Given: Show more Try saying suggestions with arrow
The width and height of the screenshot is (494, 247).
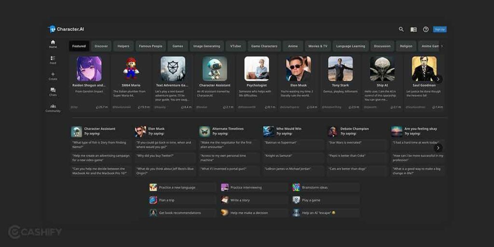Looking at the screenshot, I should (438, 148).
